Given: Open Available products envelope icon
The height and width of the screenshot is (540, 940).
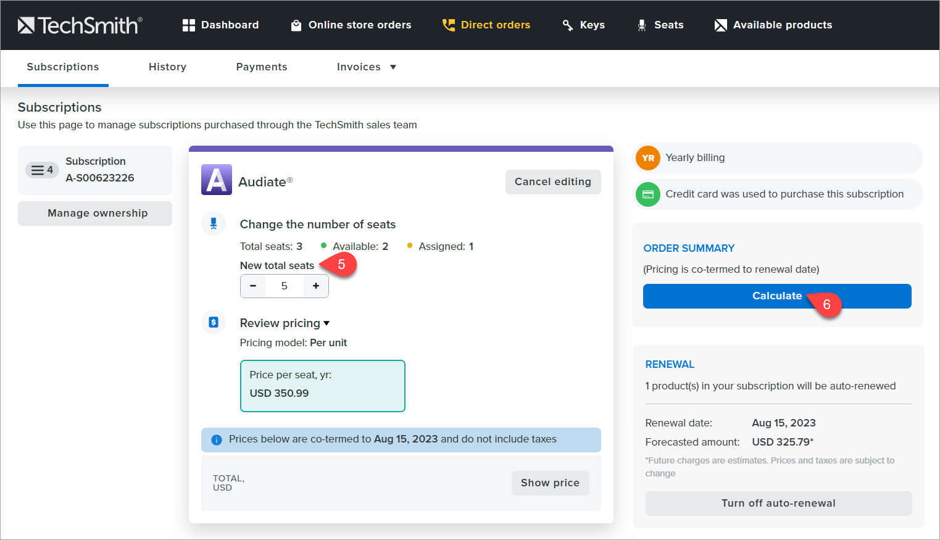Looking at the screenshot, I should (x=720, y=25).
